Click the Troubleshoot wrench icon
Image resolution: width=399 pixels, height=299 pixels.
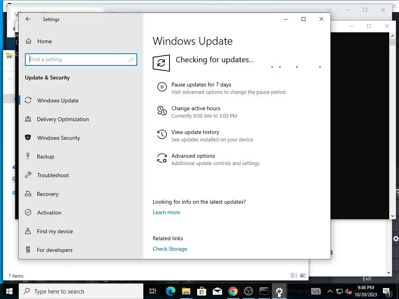(28, 175)
